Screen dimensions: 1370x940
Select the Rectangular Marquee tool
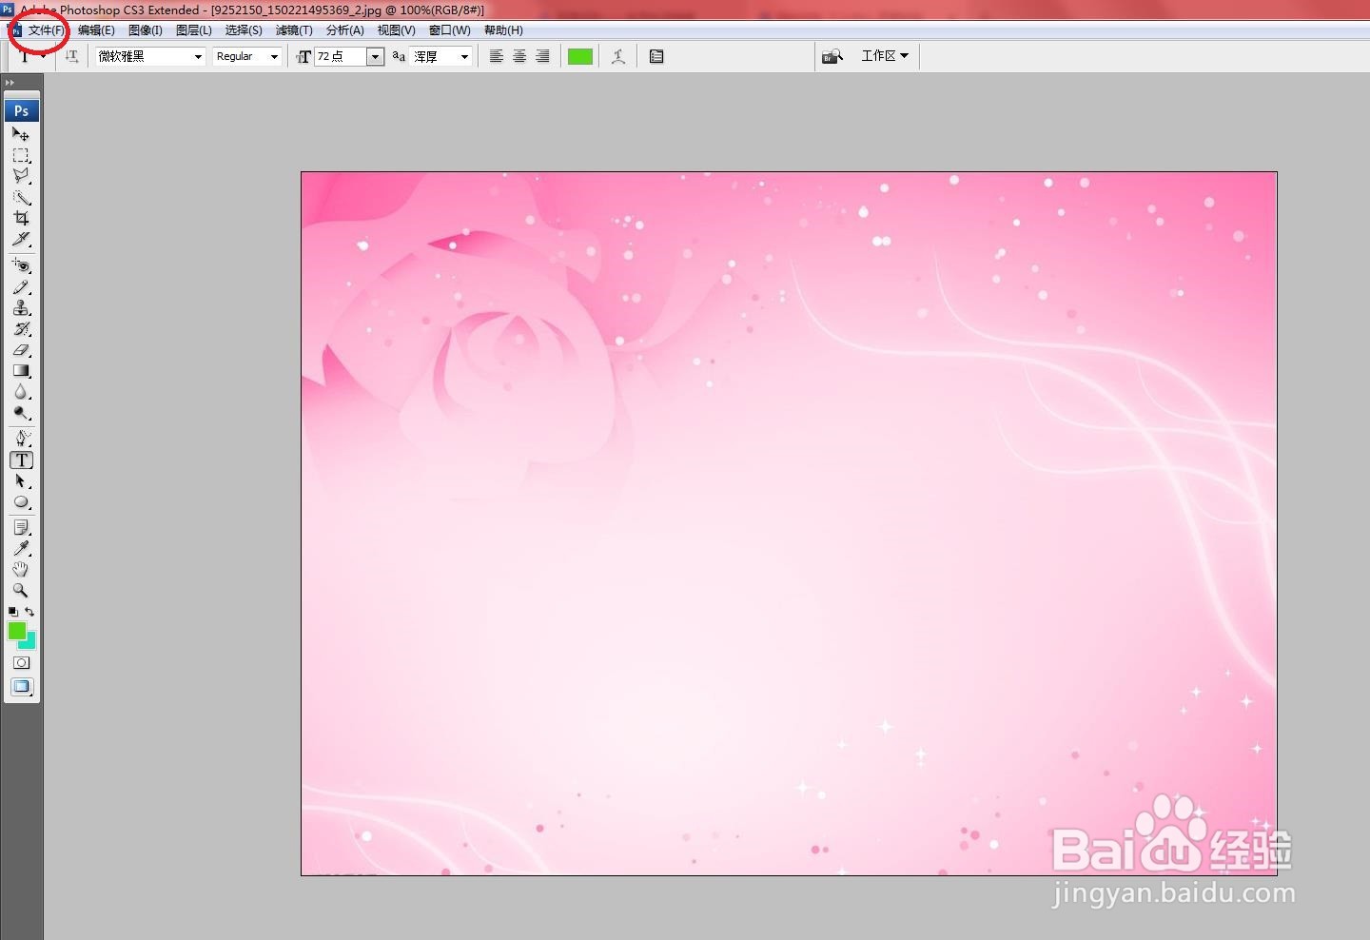(x=21, y=155)
